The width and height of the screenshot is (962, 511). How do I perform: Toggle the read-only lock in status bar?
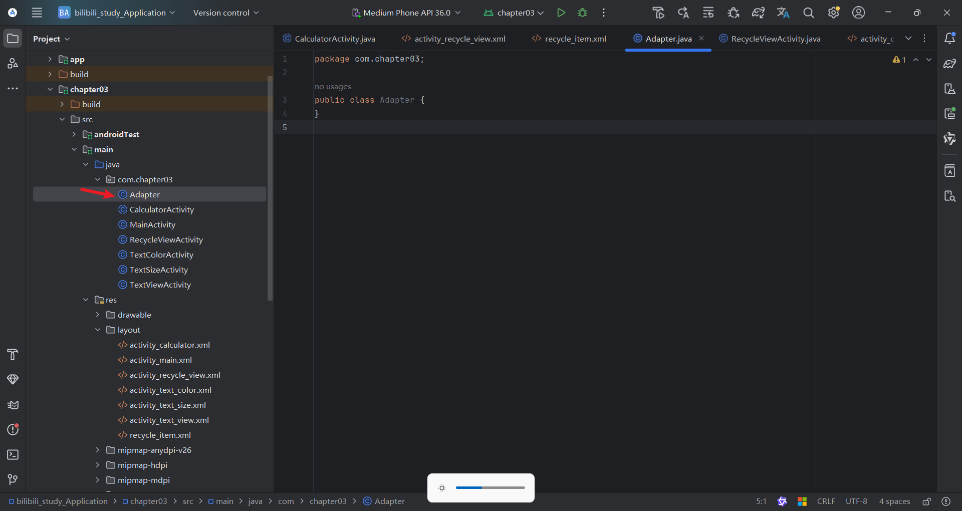[927, 501]
